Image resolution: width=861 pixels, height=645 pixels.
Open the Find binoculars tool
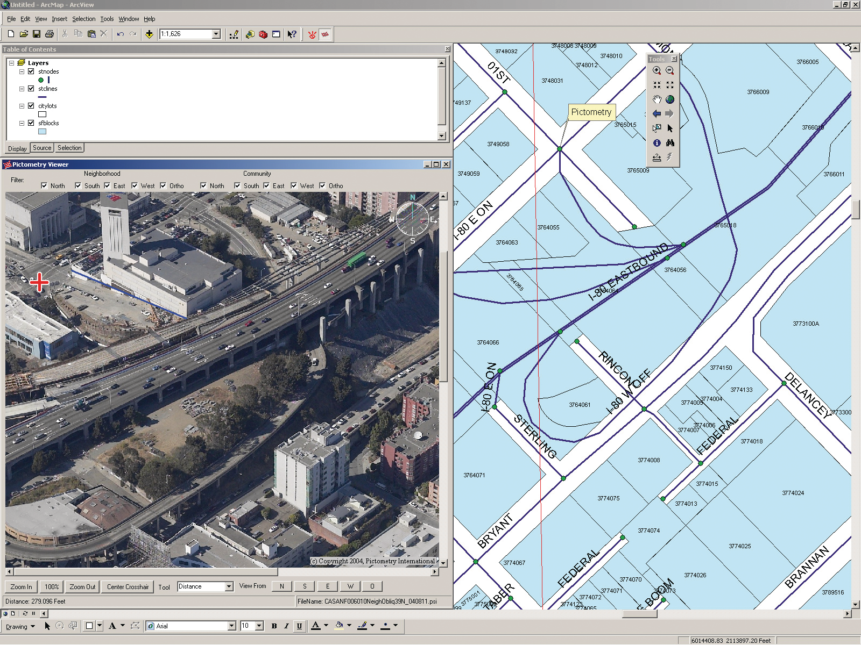[669, 142]
